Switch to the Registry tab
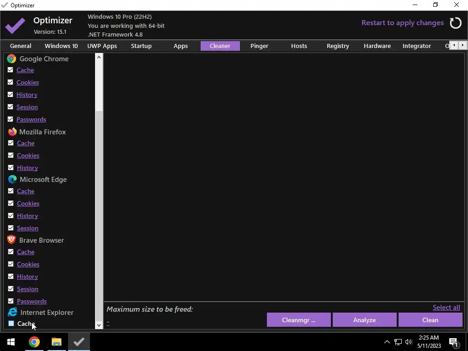The width and height of the screenshot is (468, 351). [x=338, y=46]
